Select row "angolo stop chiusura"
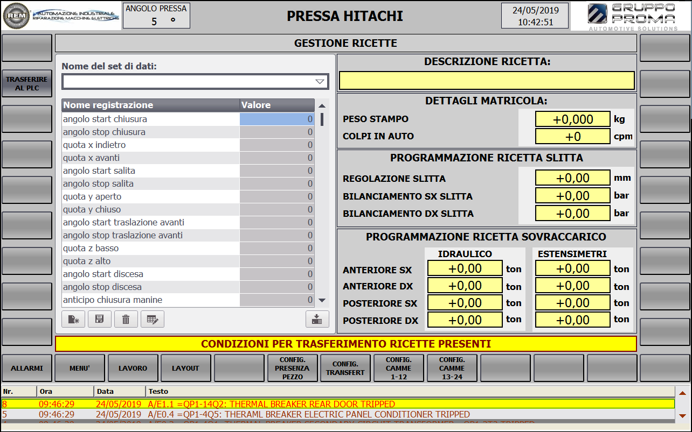Viewport: 692px width, 432px height. (x=188, y=132)
